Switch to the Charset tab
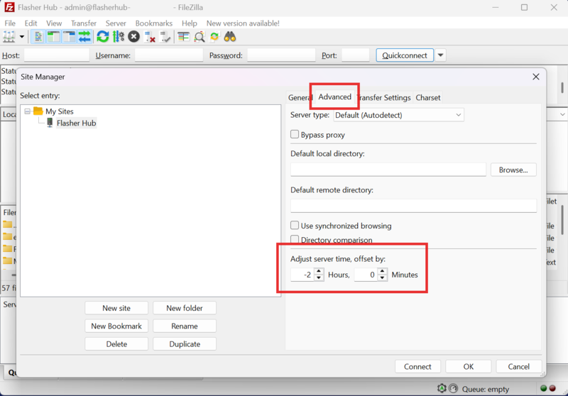Image resolution: width=568 pixels, height=396 pixels. coord(428,98)
